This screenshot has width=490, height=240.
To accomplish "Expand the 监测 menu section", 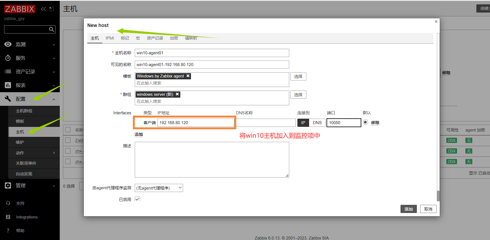I will pos(54,45).
